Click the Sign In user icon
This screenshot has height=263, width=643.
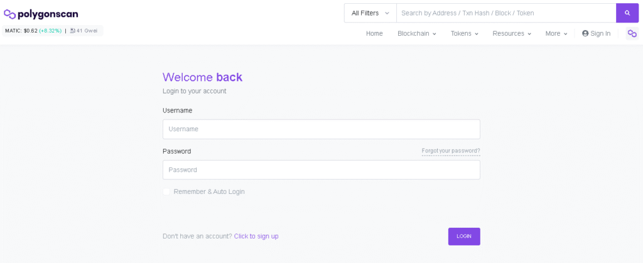[x=585, y=34]
